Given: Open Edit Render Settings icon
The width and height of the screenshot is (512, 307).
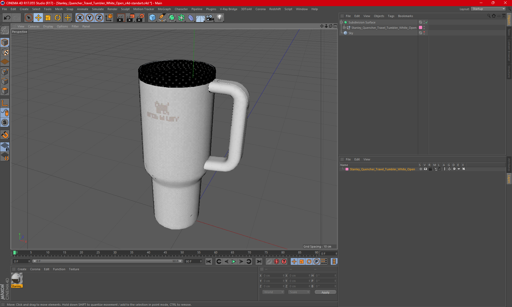Looking at the screenshot, I should click(140, 18).
